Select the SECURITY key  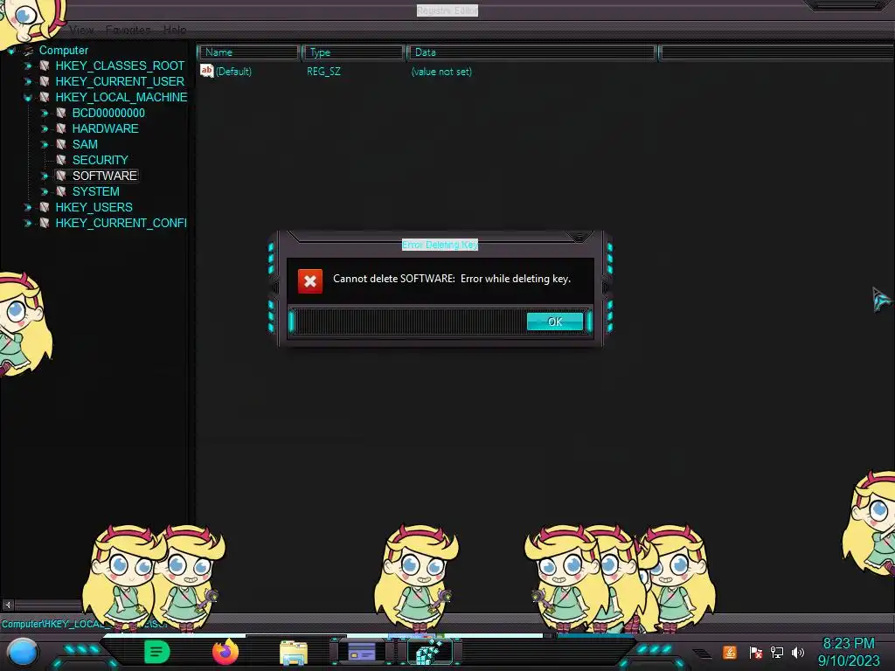100,161
